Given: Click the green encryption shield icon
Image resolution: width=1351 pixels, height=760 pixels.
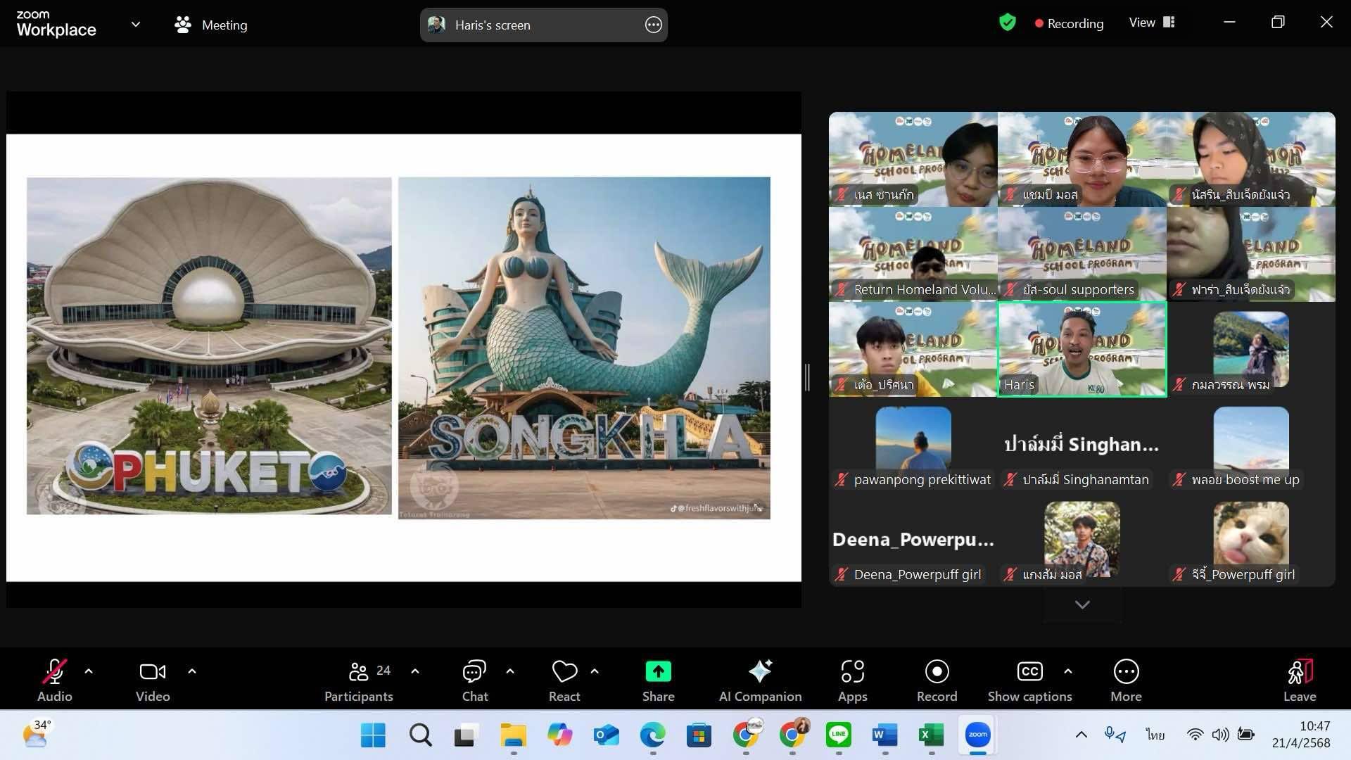Looking at the screenshot, I should pyautogui.click(x=1008, y=23).
